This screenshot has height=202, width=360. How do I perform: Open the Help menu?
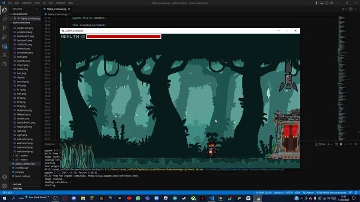coord(70,3)
